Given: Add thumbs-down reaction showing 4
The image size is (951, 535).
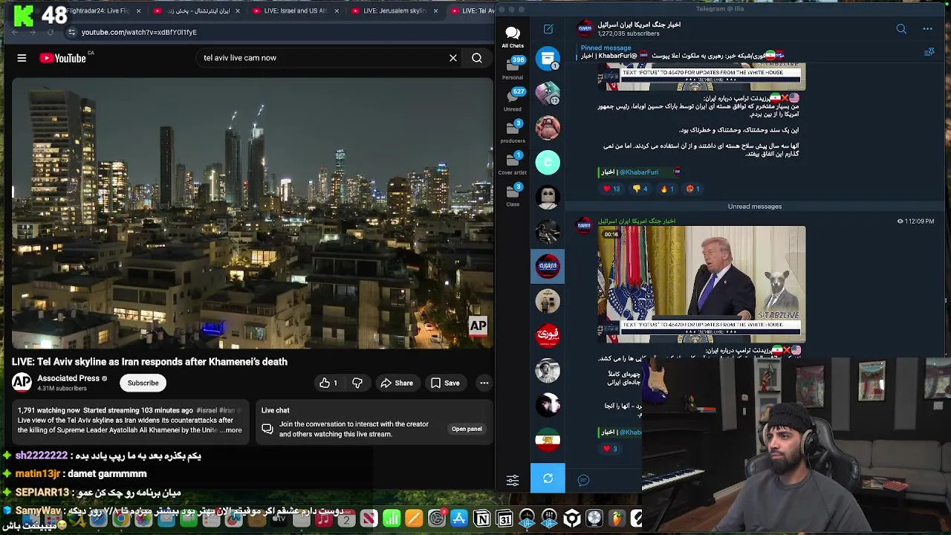Looking at the screenshot, I should (640, 189).
